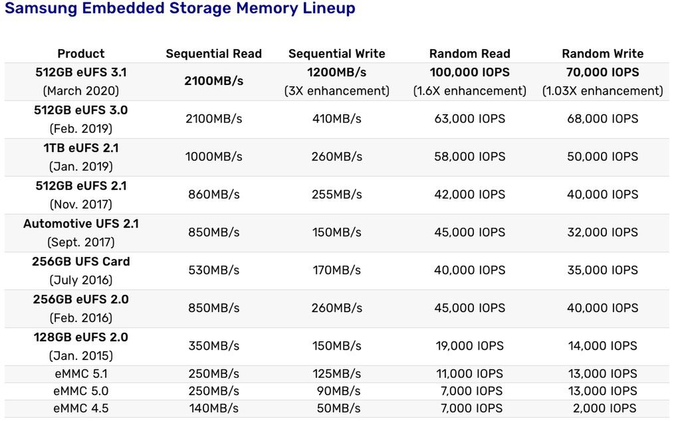Select the Sequential Write column header
The height and width of the screenshot is (421, 674).
pyautogui.click(x=336, y=54)
